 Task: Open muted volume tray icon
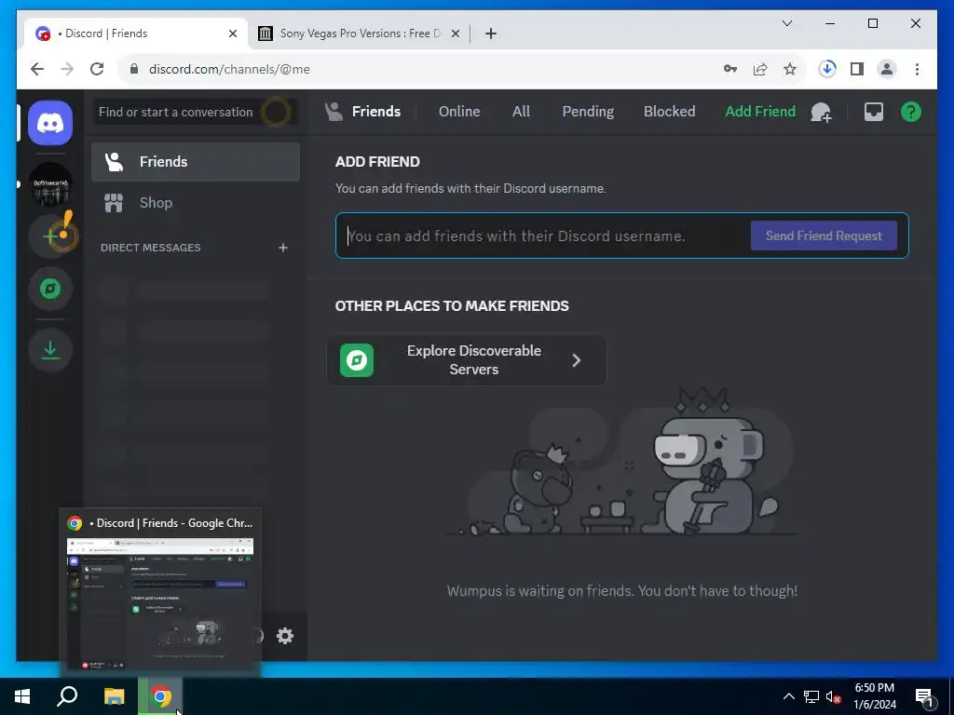(x=834, y=696)
